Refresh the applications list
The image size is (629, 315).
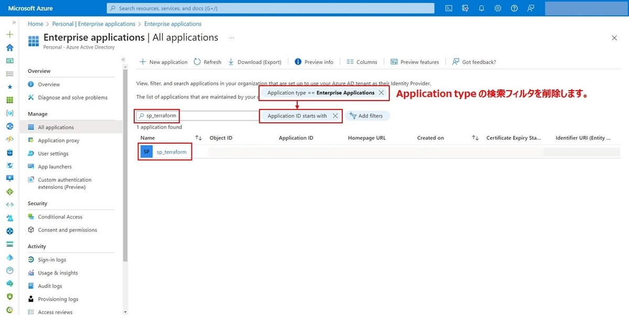(x=208, y=62)
